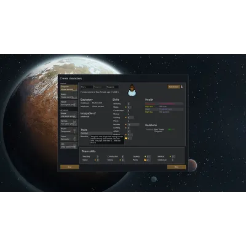Click the Team skills Mining flame icon
This screenshot has width=246, height=246.
click(120, 160)
